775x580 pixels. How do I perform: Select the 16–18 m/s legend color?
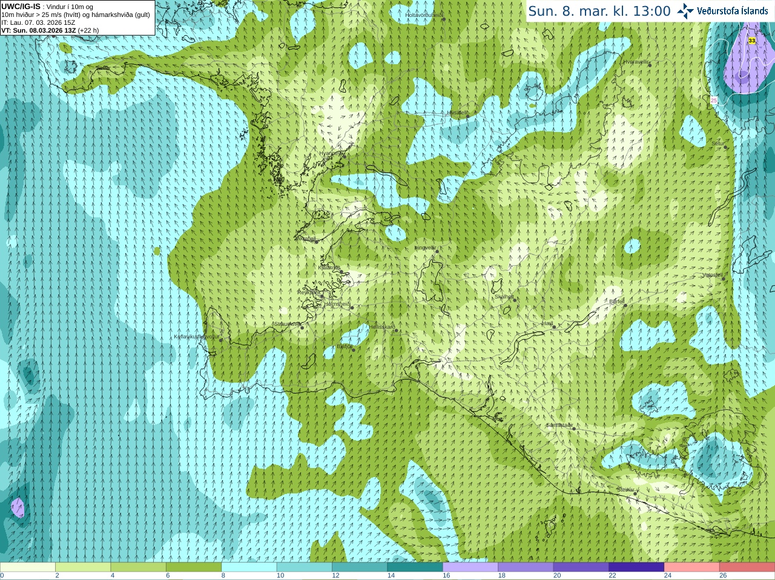470,567
